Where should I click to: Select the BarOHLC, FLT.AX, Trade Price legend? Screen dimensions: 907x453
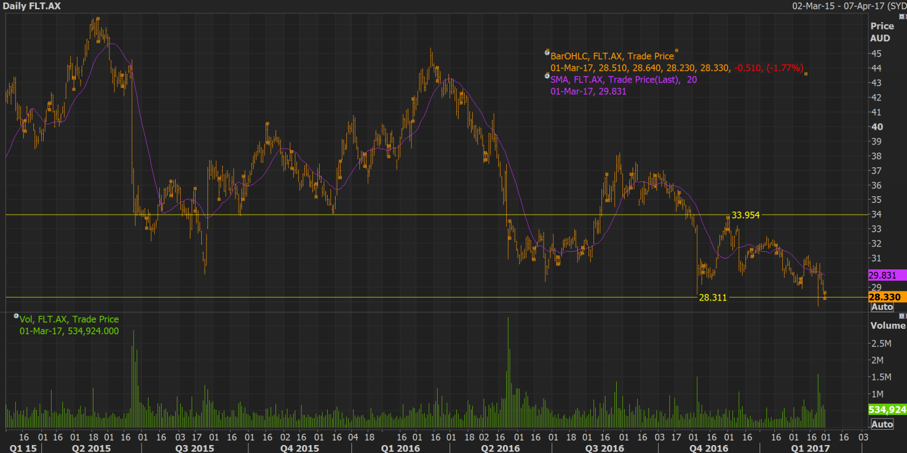tap(612, 56)
